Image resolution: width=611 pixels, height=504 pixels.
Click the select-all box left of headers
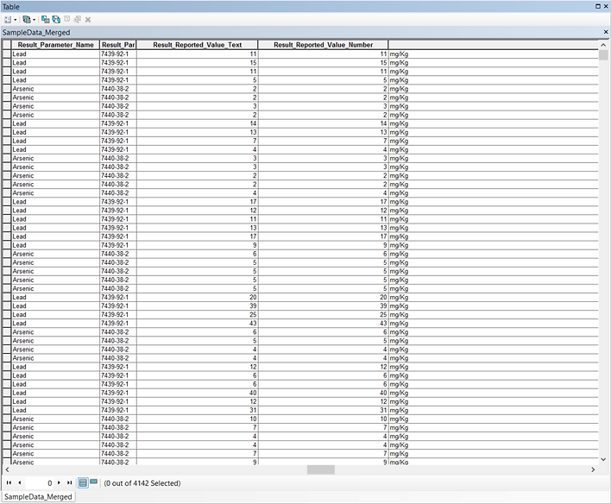coord(7,45)
